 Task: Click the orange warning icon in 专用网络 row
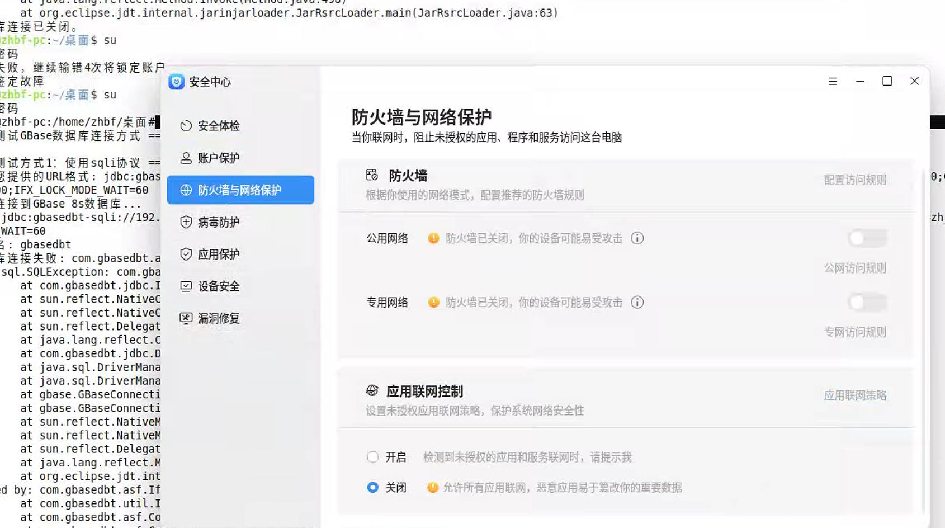click(433, 303)
